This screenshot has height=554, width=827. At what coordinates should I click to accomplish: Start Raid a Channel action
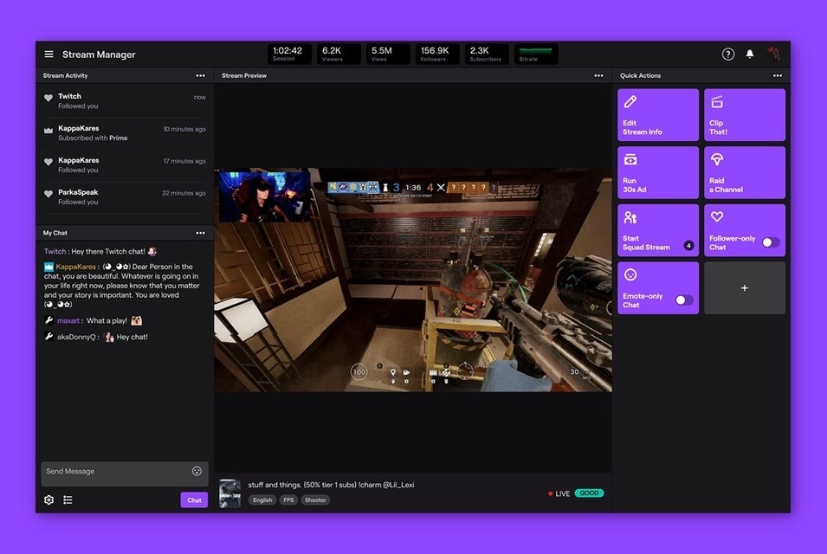[744, 173]
